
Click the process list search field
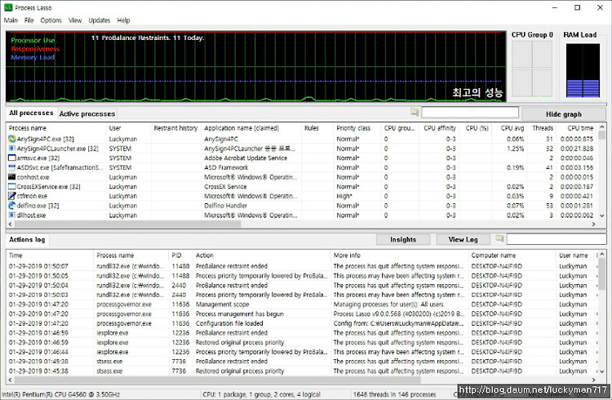pos(470,113)
